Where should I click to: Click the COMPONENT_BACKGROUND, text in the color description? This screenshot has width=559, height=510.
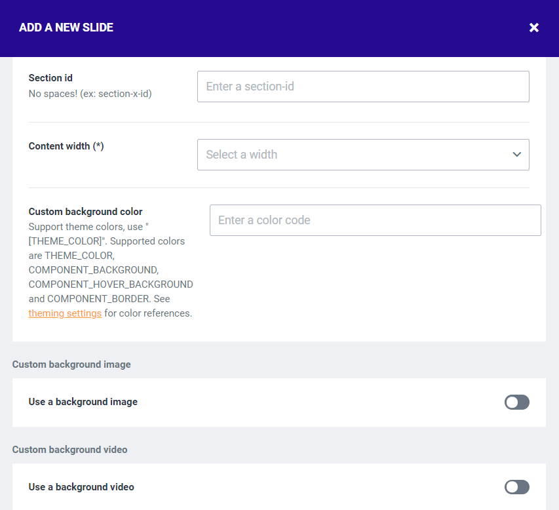(93, 270)
